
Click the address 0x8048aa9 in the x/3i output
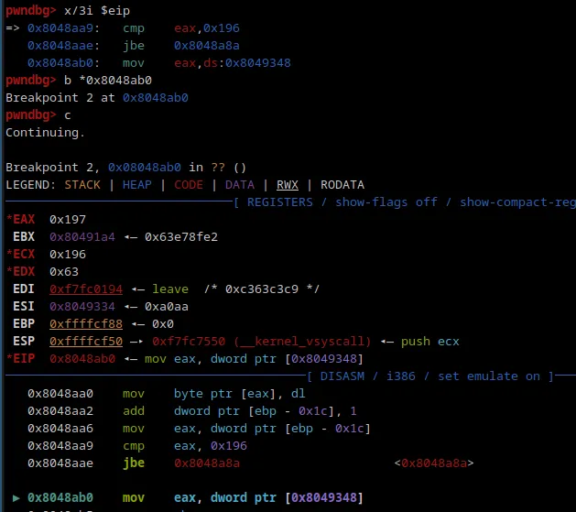(x=60, y=28)
